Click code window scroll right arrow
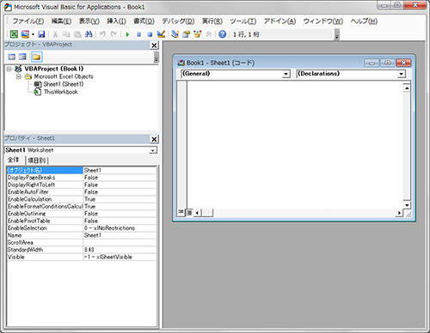 (x=399, y=213)
